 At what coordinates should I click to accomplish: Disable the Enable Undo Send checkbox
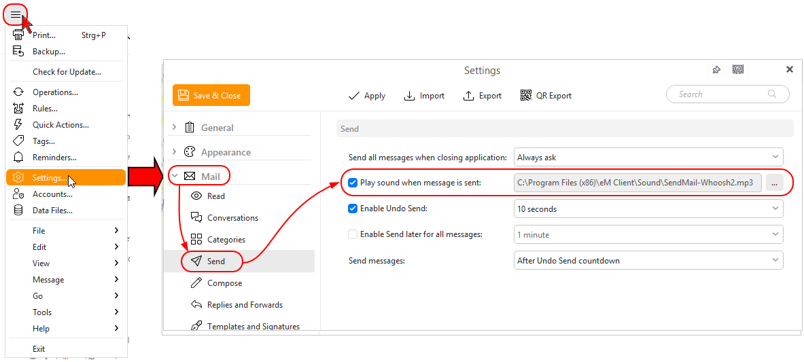pos(353,209)
